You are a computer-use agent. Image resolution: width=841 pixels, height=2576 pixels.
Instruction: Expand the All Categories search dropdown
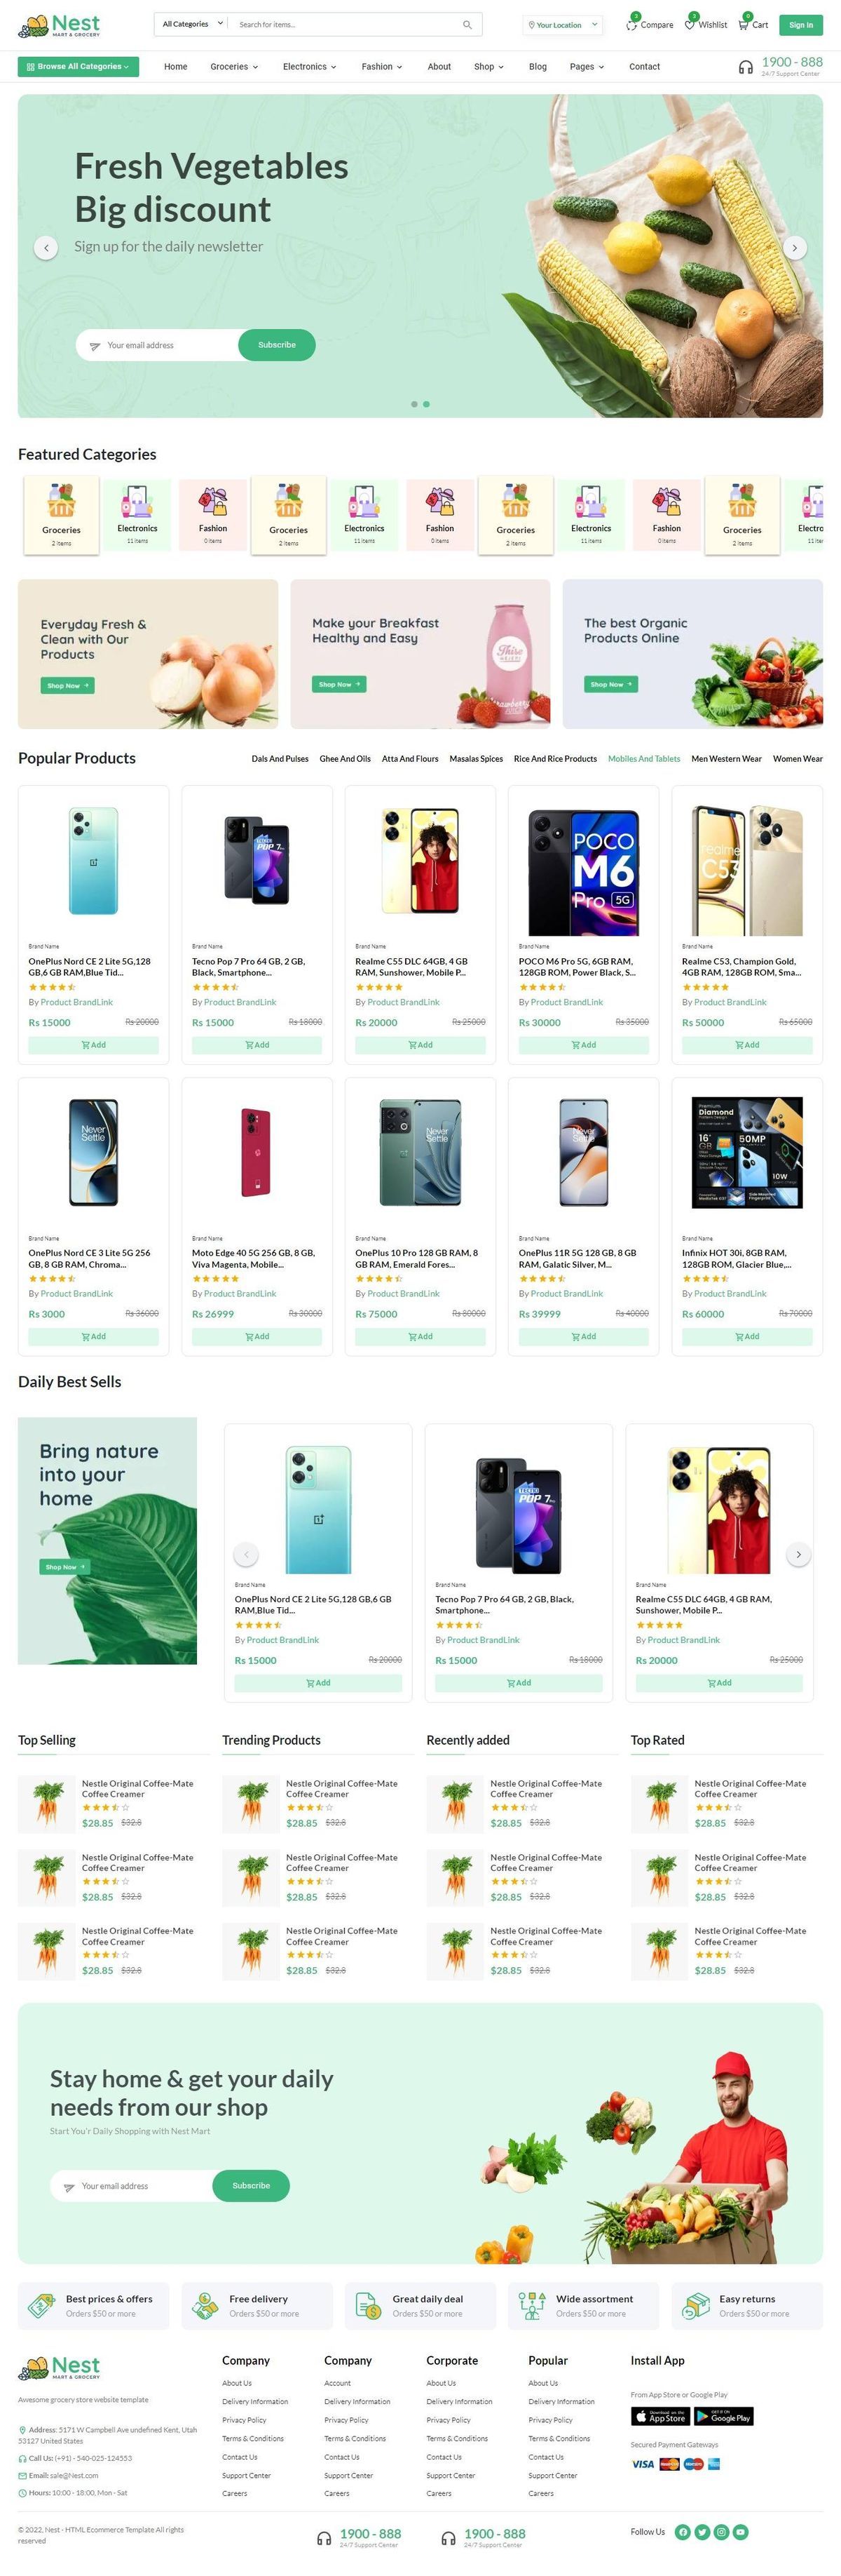click(192, 24)
